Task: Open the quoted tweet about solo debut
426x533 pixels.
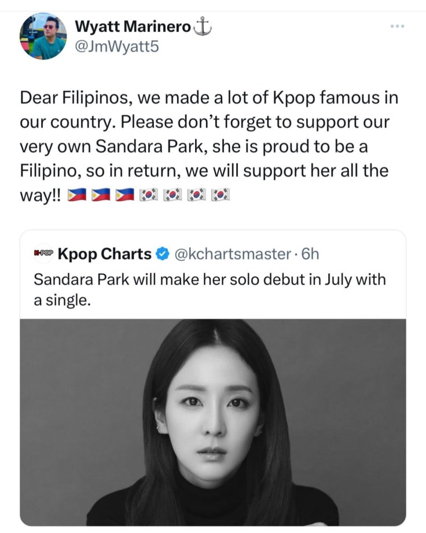Action: pos(210,289)
